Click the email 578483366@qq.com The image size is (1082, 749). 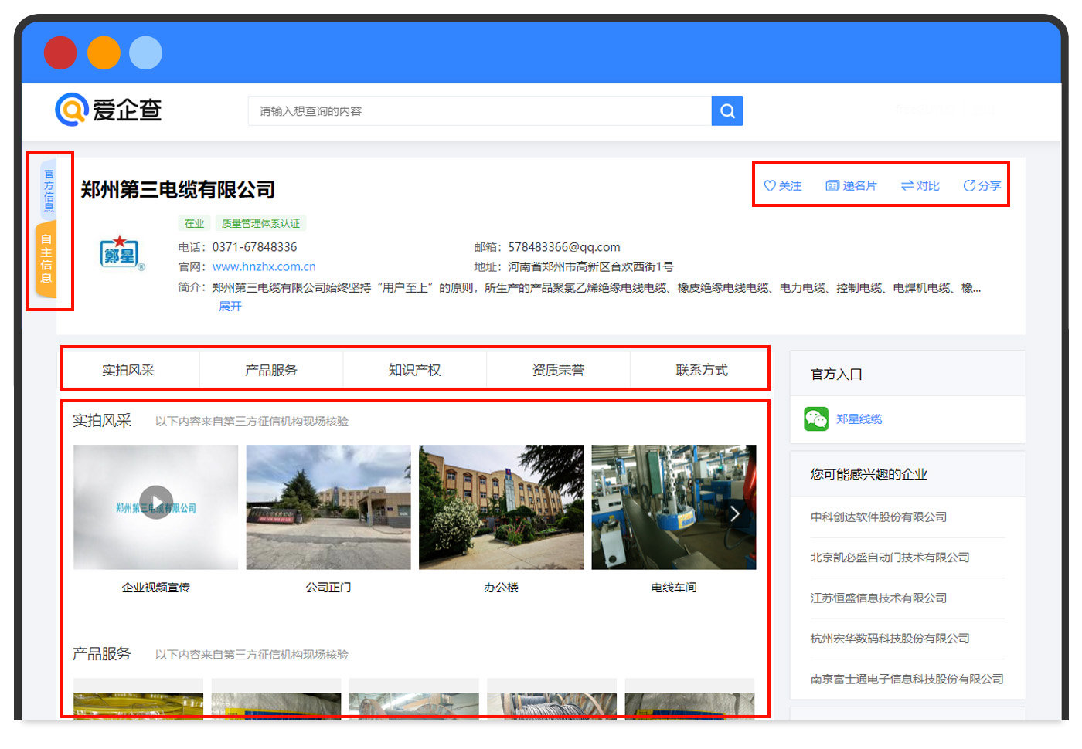[x=564, y=247]
